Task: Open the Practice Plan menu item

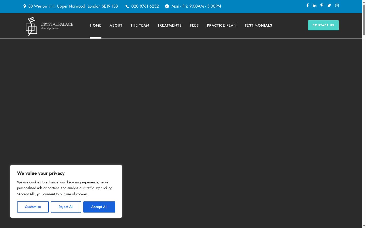Action: pyautogui.click(x=222, y=25)
